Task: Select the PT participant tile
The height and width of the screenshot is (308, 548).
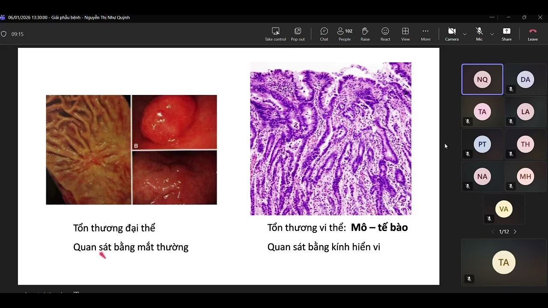Action: (482, 144)
